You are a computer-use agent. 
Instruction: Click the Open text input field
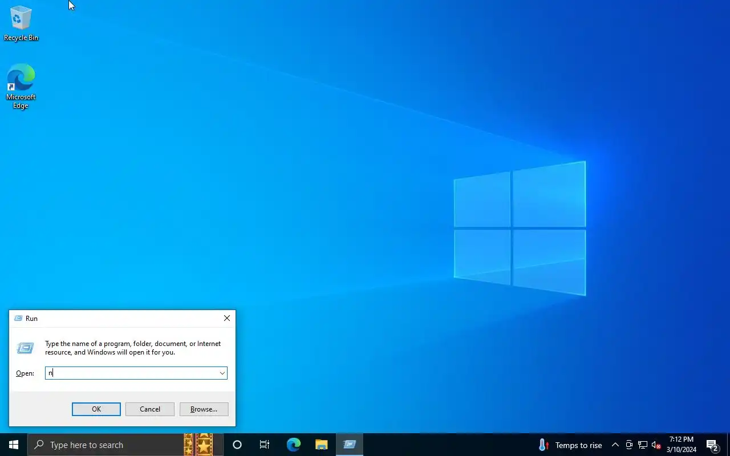coord(132,373)
